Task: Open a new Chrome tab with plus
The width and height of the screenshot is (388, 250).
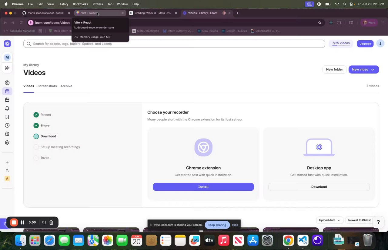Action: 237,13
